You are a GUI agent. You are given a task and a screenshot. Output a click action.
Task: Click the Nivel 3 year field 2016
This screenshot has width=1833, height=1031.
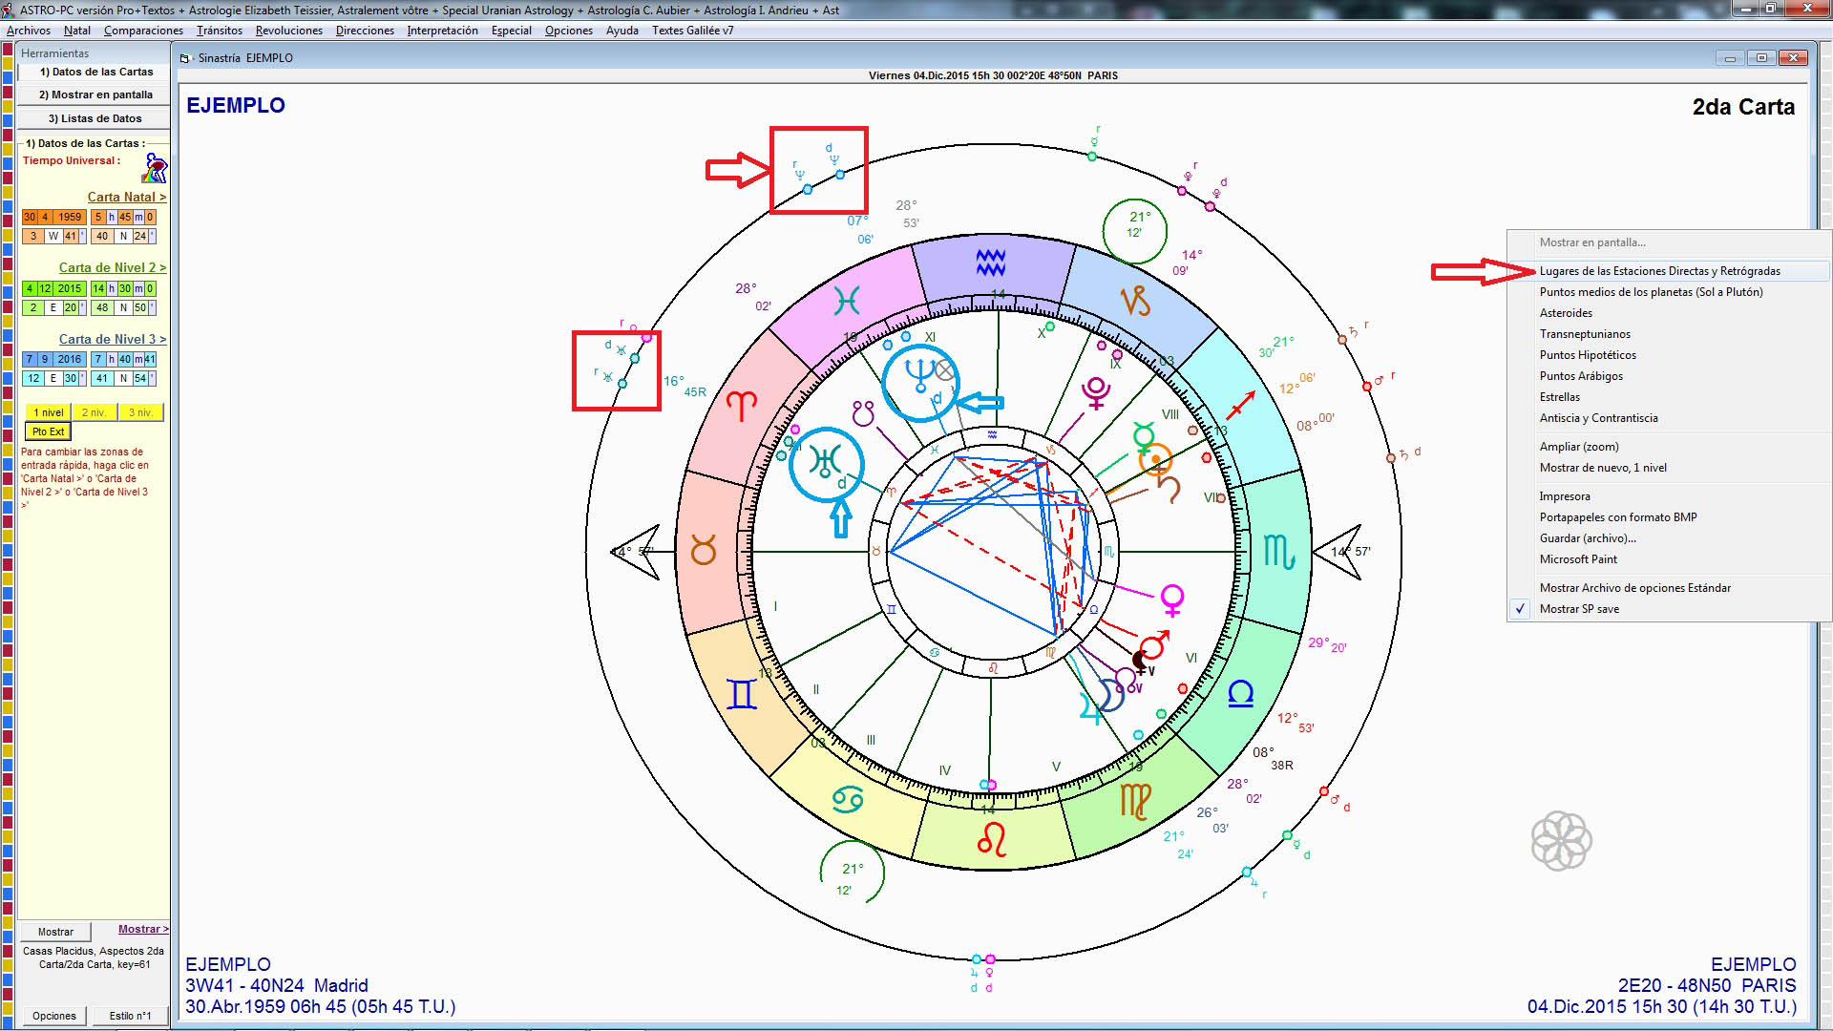pyautogui.click(x=70, y=359)
